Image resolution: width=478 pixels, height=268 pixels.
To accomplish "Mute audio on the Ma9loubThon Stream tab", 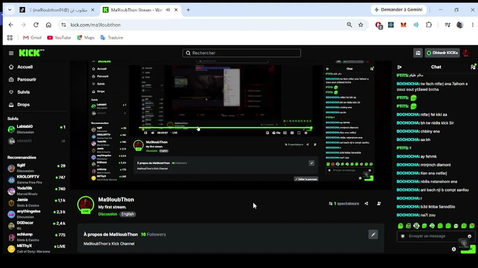I will pyautogui.click(x=168, y=10).
